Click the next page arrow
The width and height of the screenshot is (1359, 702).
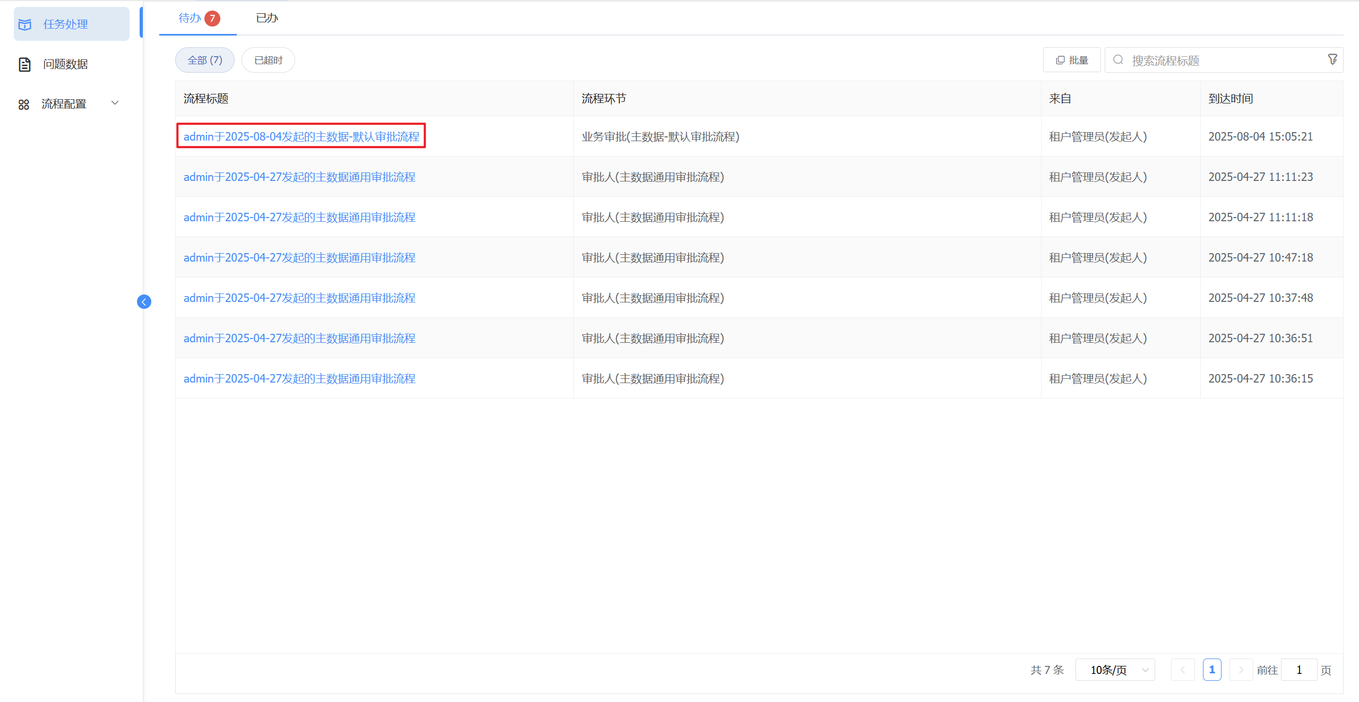(x=1241, y=670)
